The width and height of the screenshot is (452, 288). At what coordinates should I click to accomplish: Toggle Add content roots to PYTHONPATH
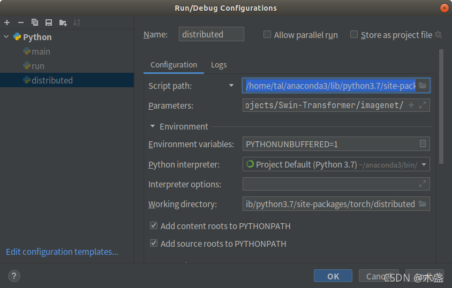154,225
